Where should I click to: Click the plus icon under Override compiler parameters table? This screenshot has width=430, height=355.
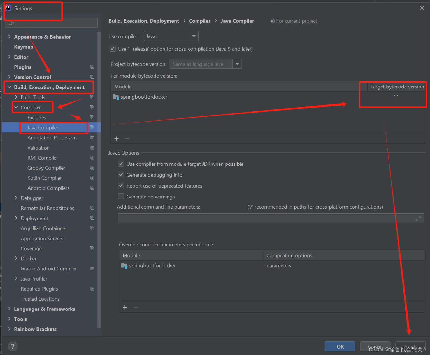[x=125, y=307]
